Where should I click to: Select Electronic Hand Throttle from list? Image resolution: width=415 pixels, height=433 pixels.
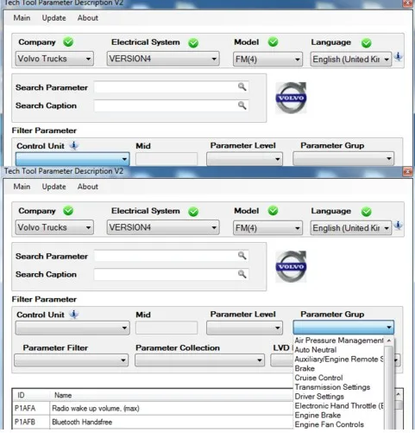[339, 406]
